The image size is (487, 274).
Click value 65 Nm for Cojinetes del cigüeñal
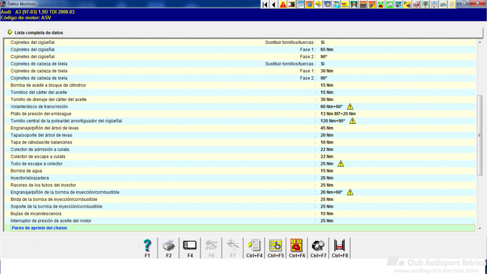tap(327, 50)
